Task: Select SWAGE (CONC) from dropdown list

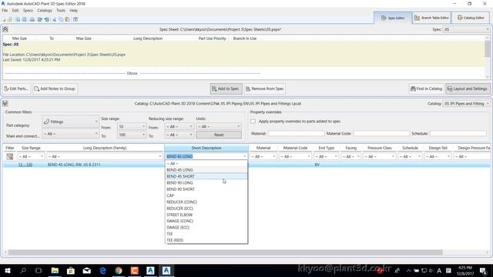Action: point(206,221)
